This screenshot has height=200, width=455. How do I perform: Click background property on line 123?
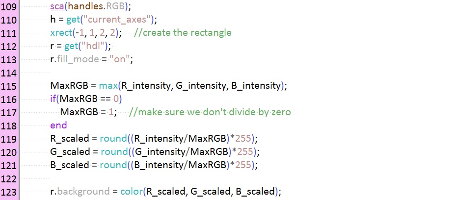83,192
